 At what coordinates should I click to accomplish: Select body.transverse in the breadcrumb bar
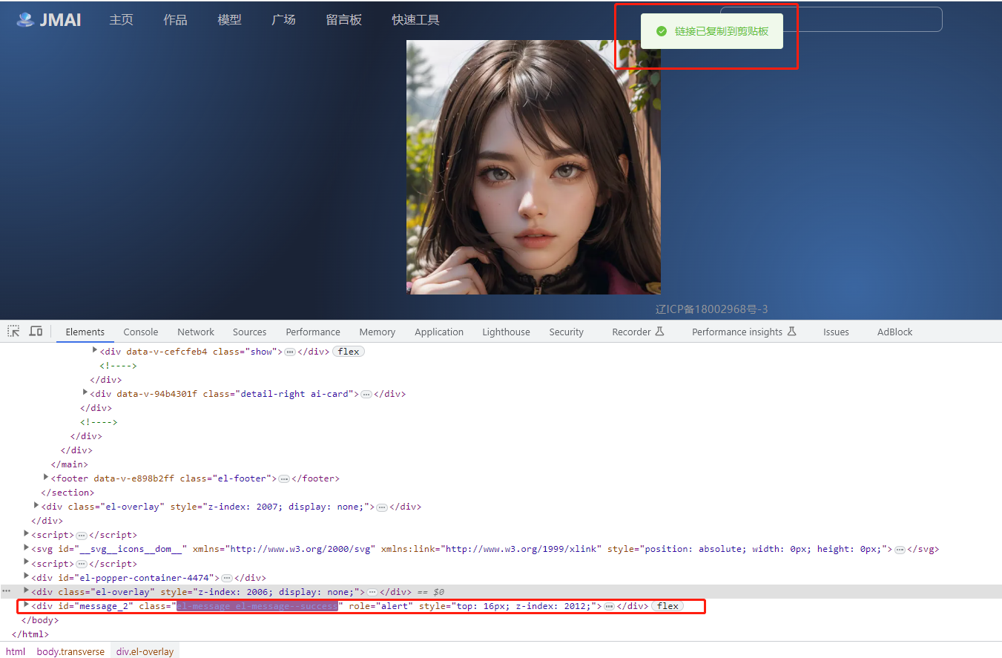tap(70, 651)
